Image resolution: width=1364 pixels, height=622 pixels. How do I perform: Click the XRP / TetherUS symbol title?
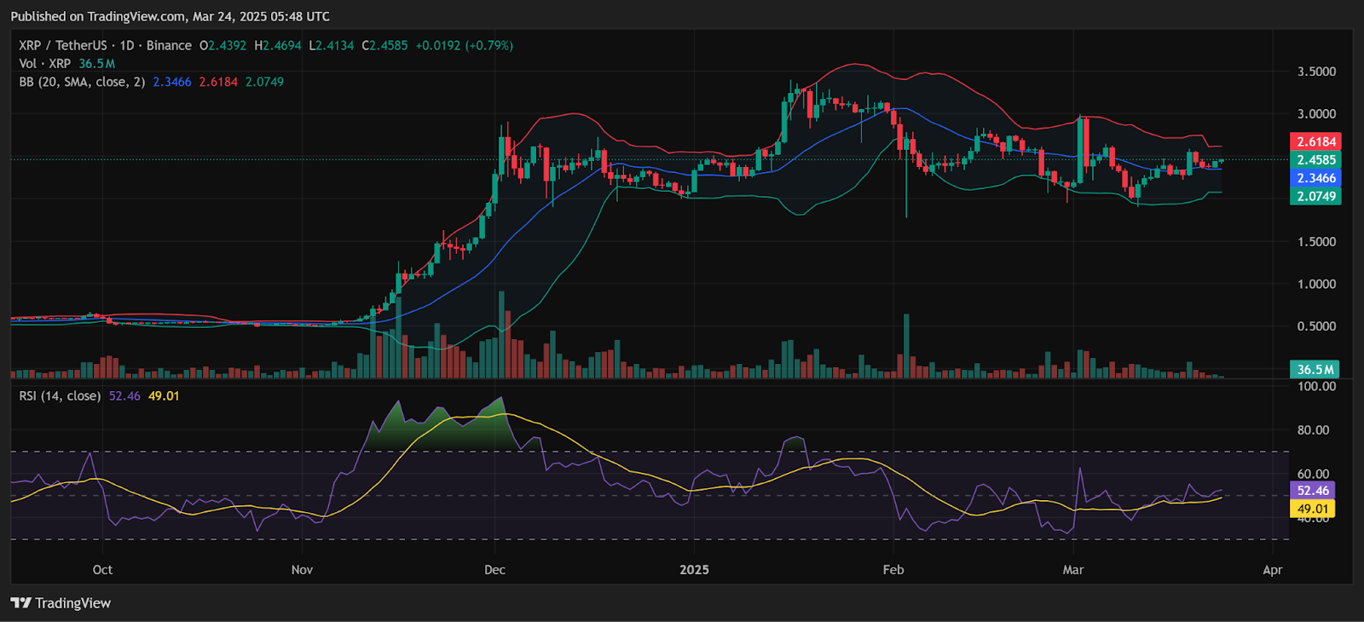click(x=63, y=45)
